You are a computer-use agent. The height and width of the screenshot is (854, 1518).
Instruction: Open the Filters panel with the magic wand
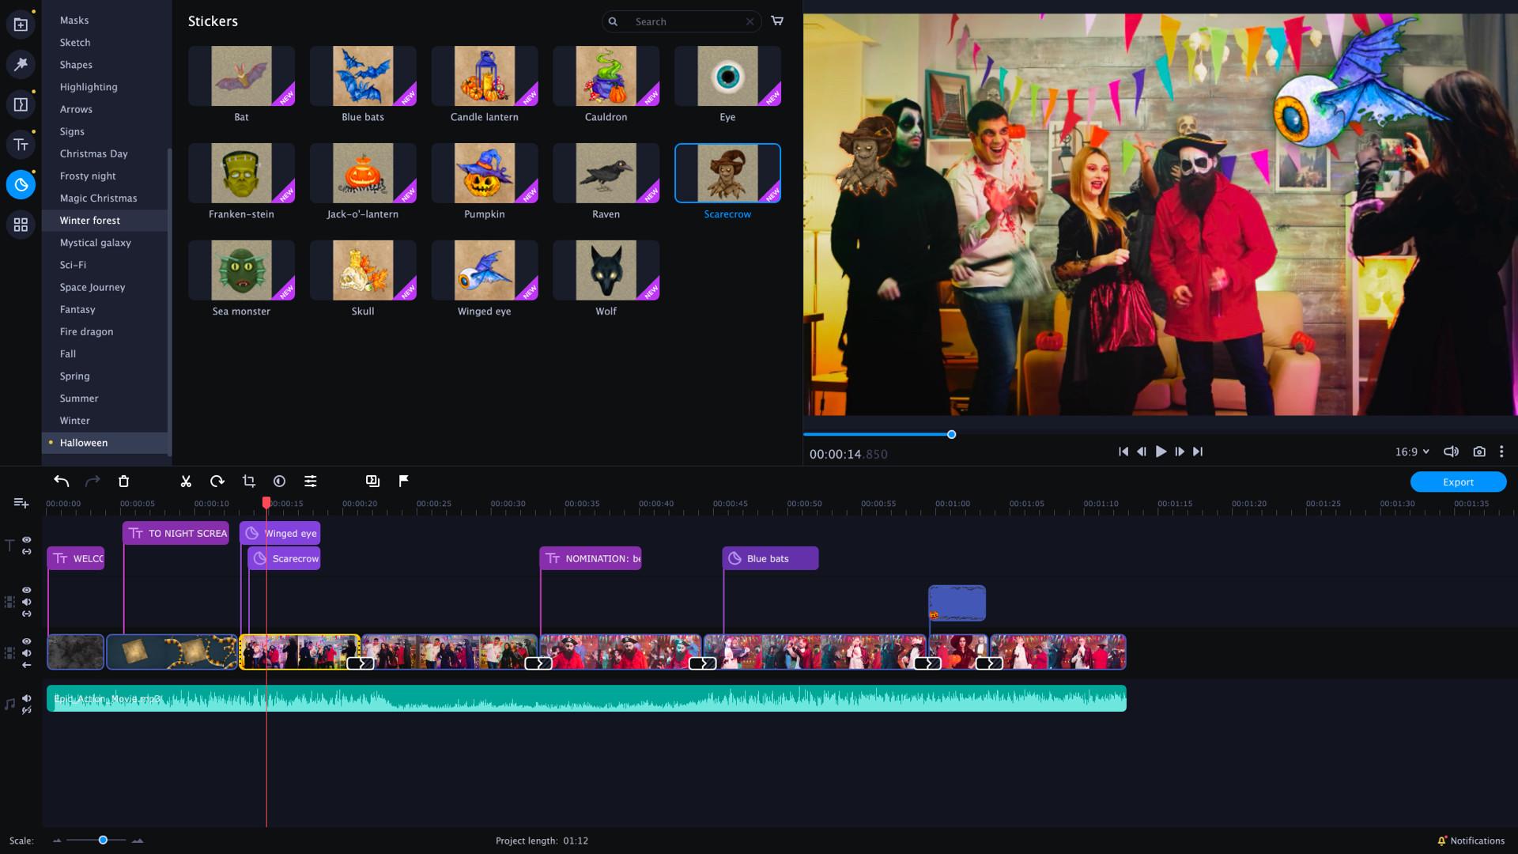[x=21, y=64]
